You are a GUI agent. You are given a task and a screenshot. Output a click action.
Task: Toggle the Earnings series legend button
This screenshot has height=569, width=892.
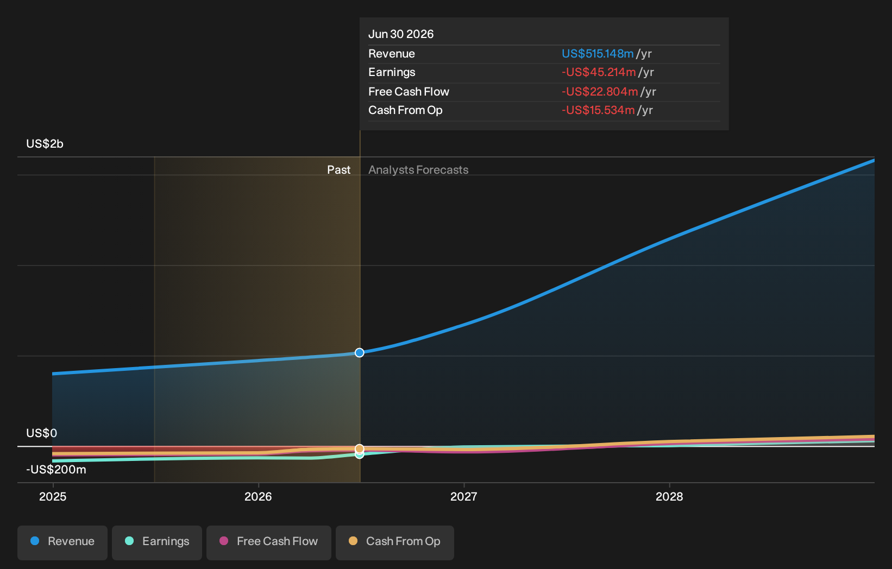point(157,542)
